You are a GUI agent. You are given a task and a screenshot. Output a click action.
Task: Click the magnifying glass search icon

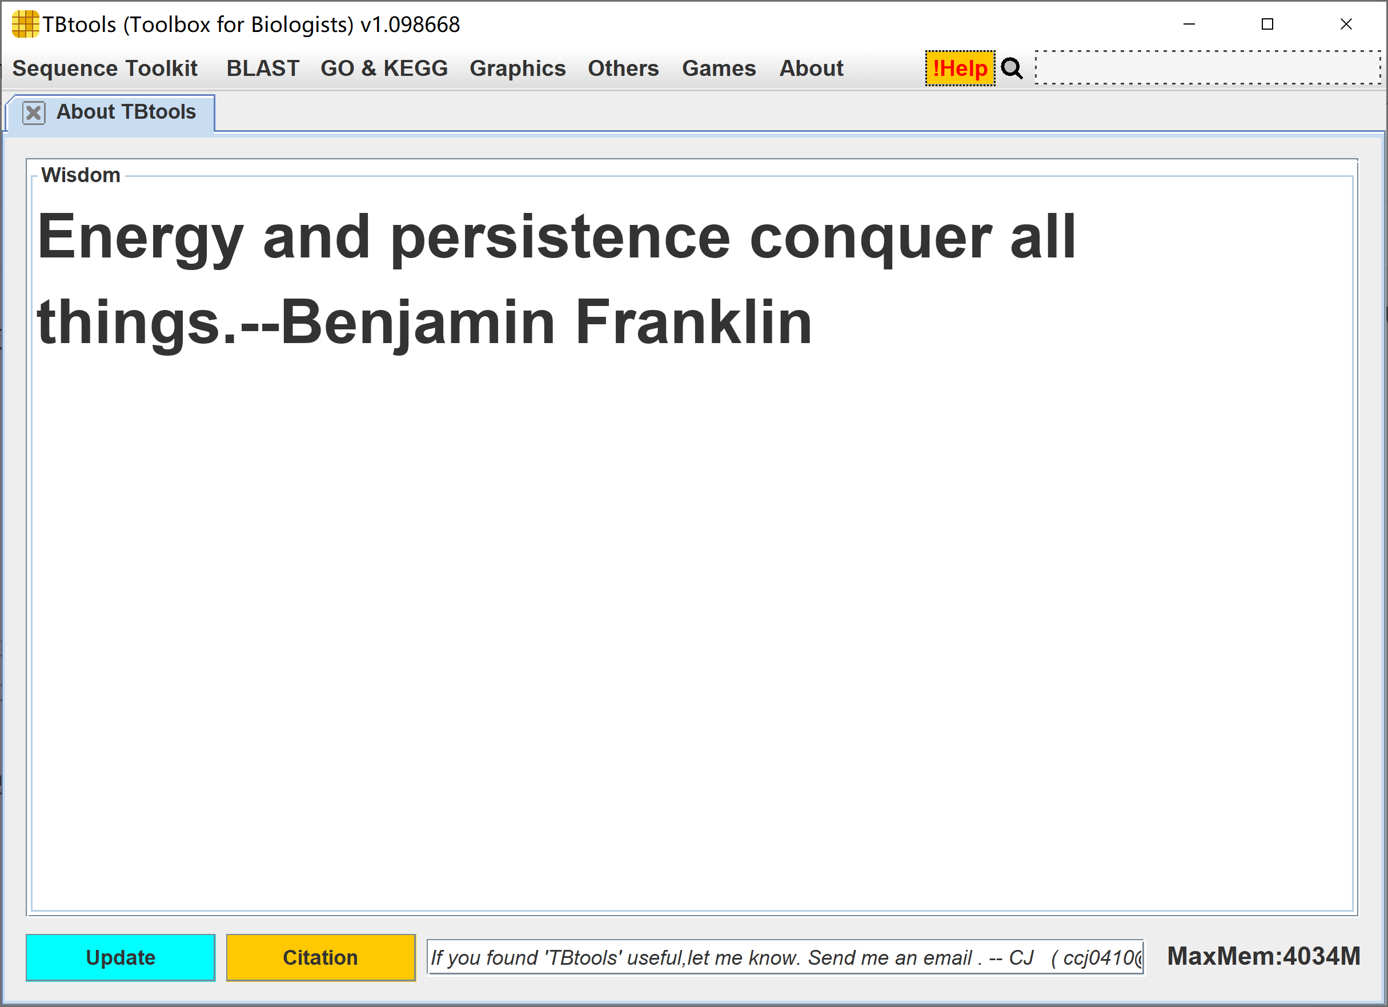(x=1012, y=69)
